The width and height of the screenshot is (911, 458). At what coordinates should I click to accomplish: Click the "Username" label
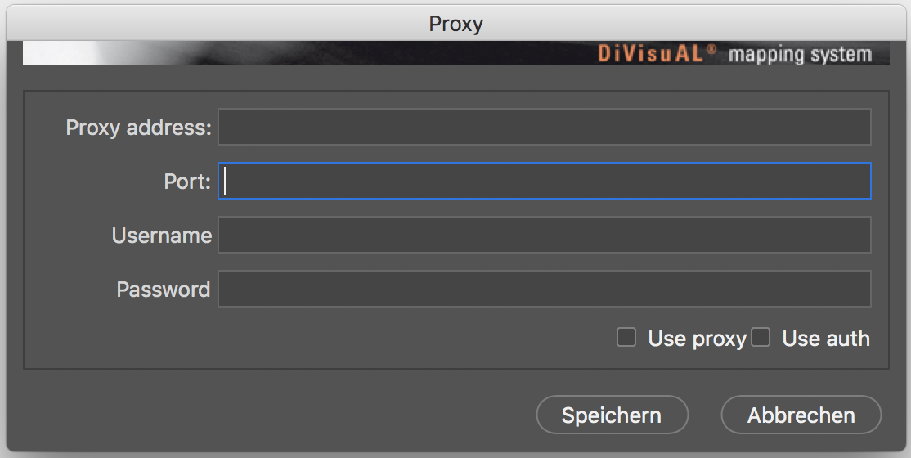coord(161,236)
